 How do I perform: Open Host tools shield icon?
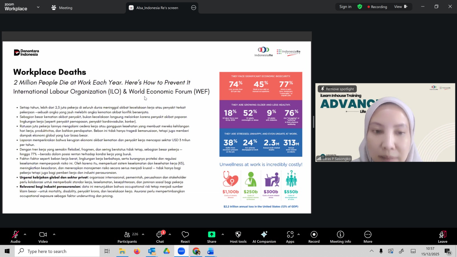click(238, 237)
